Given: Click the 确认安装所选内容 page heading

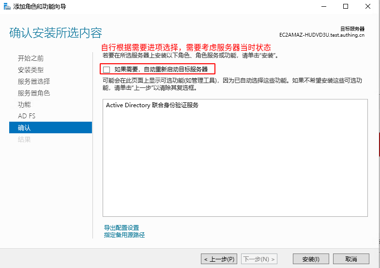Looking at the screenshot, I should [x=56, y=33].
